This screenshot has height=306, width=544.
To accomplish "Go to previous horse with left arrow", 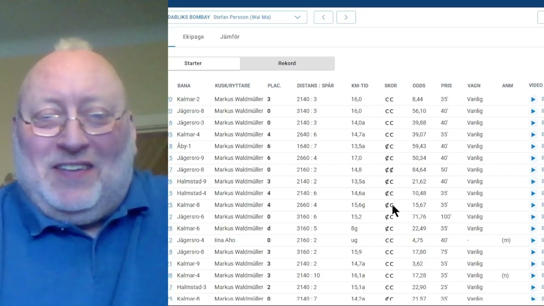I will pos(323,17).
